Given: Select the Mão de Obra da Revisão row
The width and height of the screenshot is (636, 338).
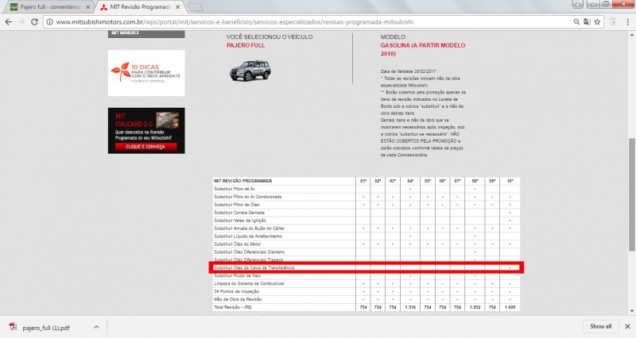Looking at the screenshot, I should pyautogui.click(x=366, y=299).
